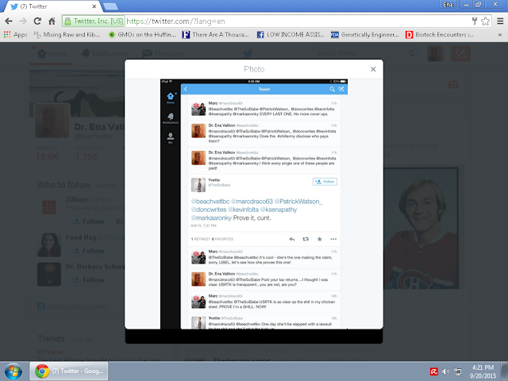Screen dimensions: 508x381
Task: Click the camera icon in tweet box
Action: [453, 85]
